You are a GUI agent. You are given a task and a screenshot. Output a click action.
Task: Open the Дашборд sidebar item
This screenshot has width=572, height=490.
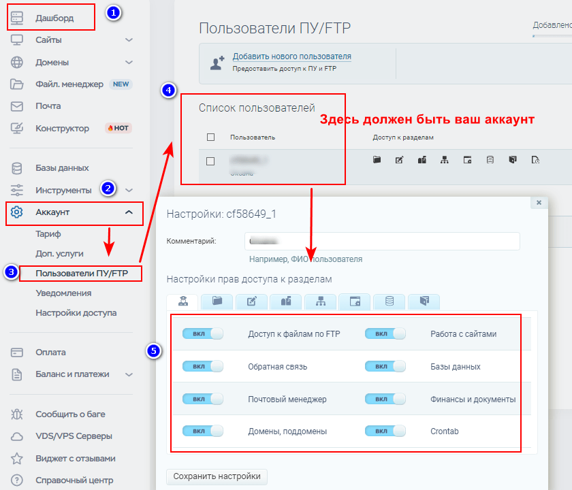[x=54, y=18]
